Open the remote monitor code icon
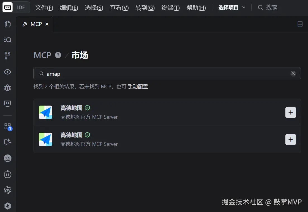 point(8,103)
